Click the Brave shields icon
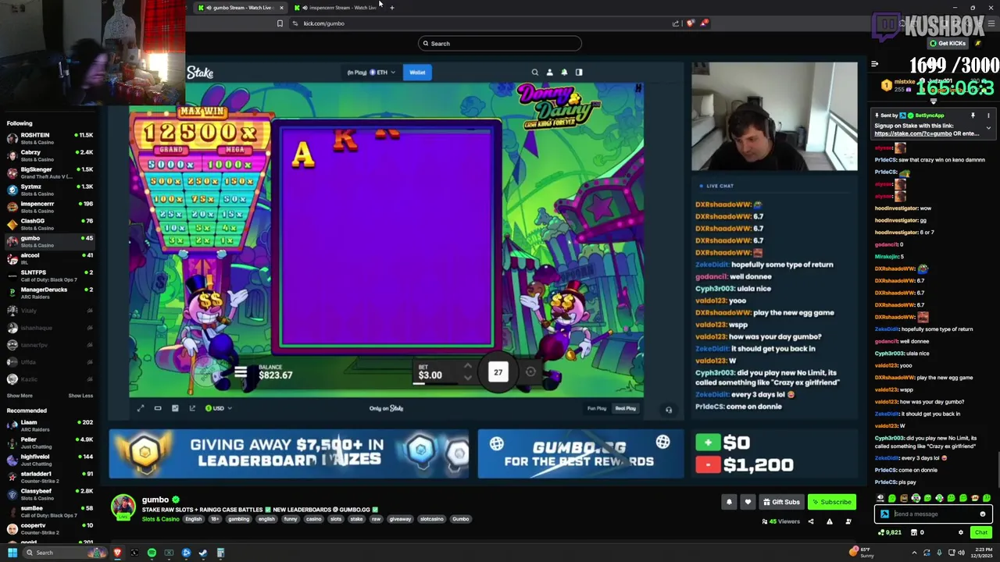This screenshot has width=1000, height=562. [690, 23]
